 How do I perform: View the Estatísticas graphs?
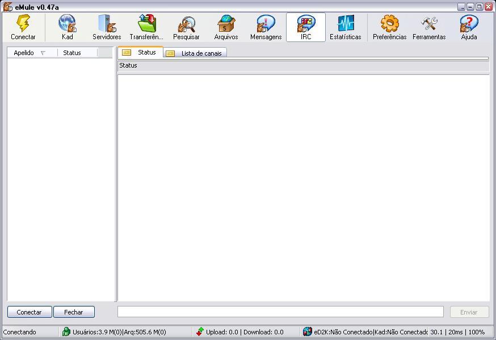click(346, 27)
